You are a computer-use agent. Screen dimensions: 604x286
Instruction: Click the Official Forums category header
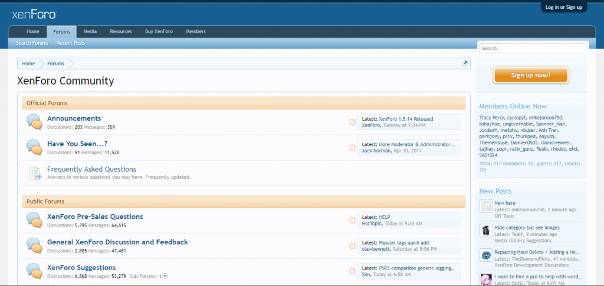[244, 103]
